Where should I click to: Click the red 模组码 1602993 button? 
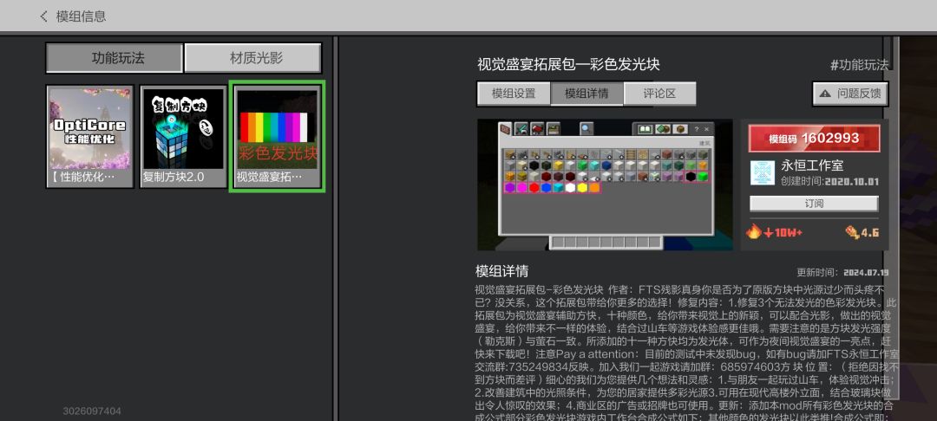click(813, 139)
